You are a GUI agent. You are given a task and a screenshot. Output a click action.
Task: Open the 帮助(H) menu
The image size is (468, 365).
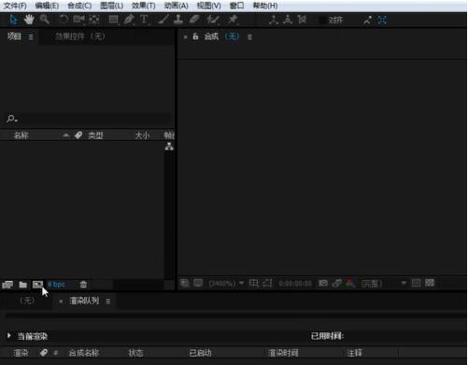tap(265, 6)
